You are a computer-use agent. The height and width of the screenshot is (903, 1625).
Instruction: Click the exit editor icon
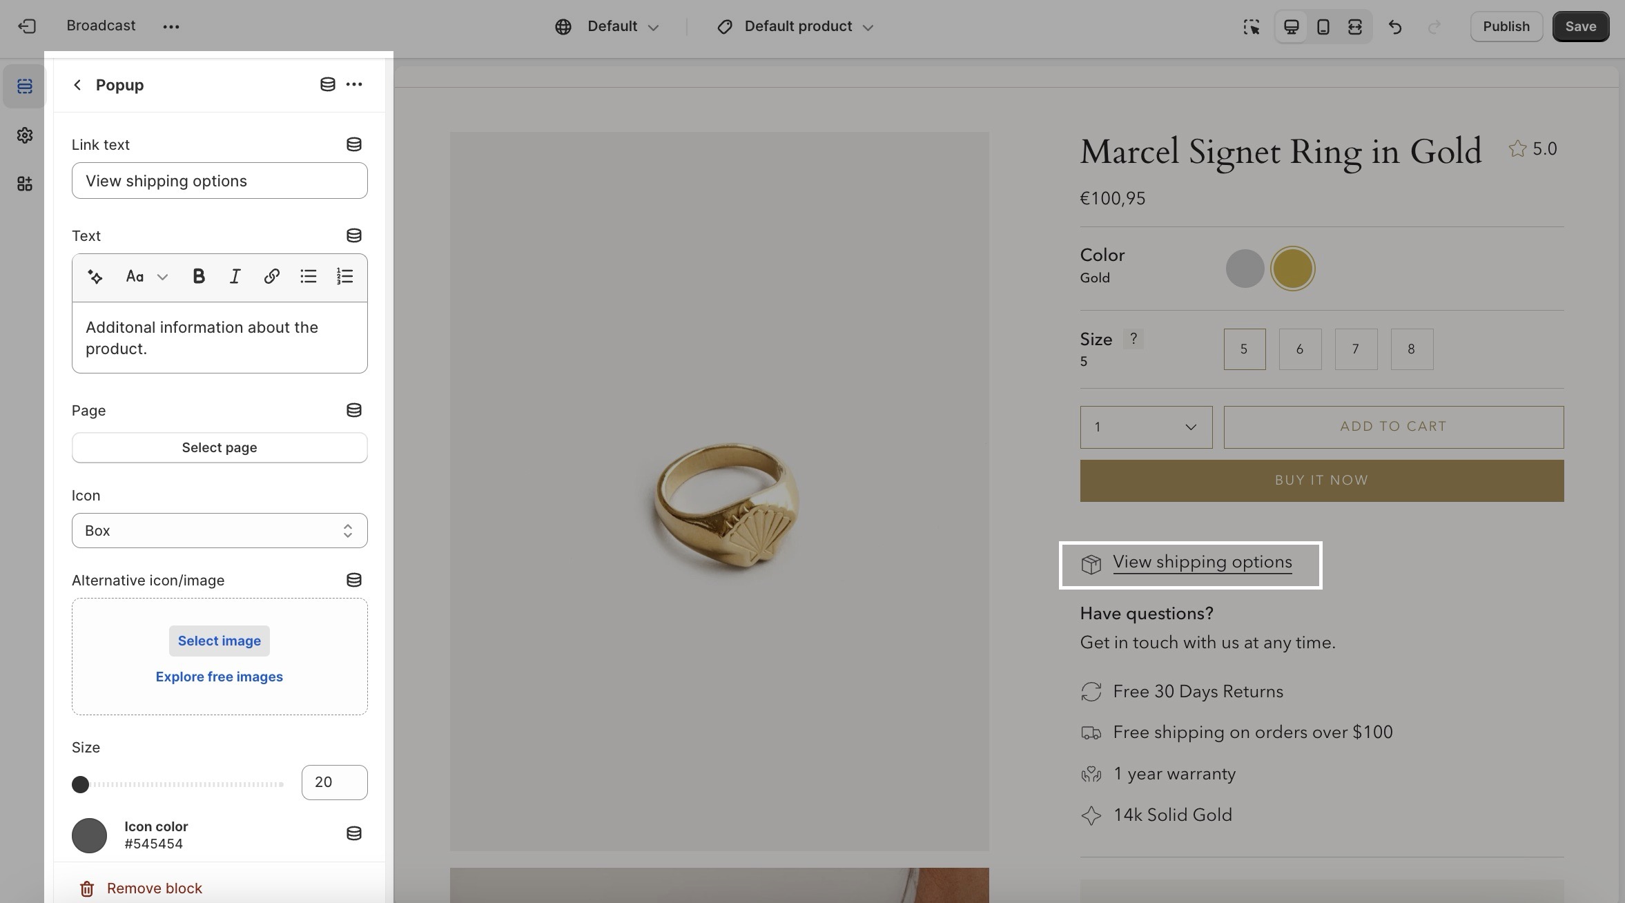[27, 26]
